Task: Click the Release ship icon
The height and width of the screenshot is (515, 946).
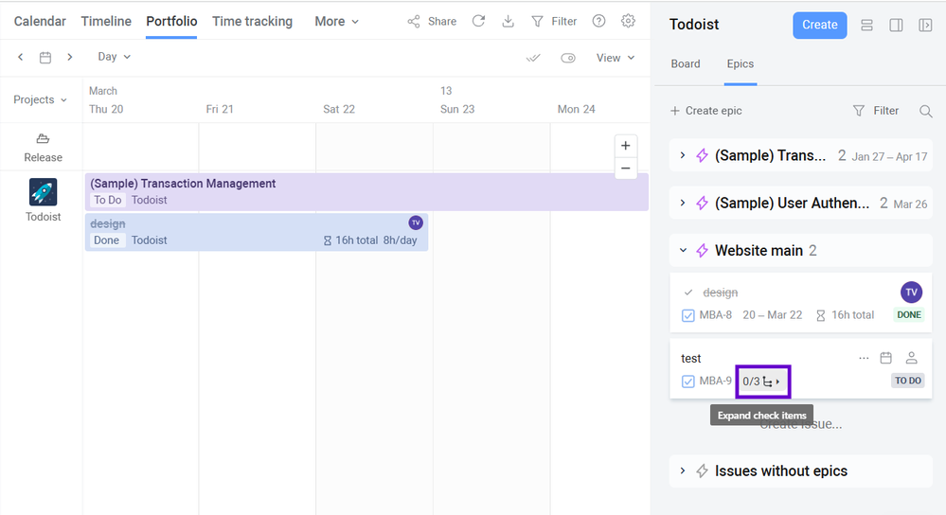Action: pos(43,139)
